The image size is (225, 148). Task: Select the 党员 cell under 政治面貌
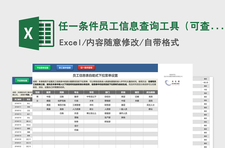[x=150, y=97]
